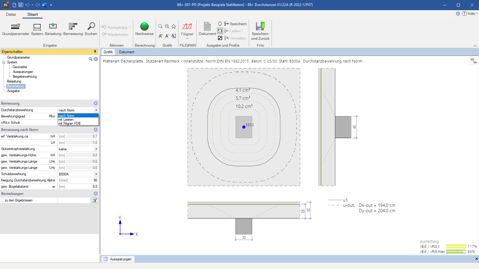Switch to the Dokument view tab
This screenshot has width=479, height=269.
coord(127,52)
